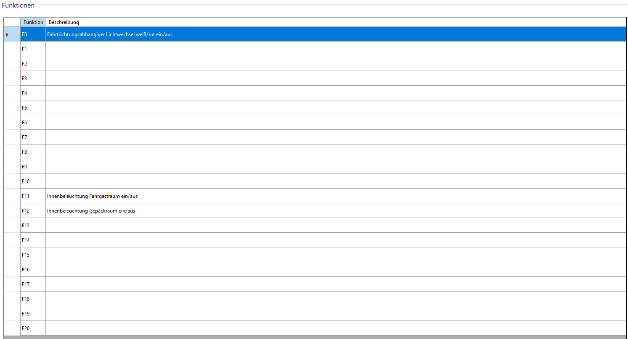Screen dimensions: 628x339
Task: Select the F10 function cell
Action: coord(33,181)
